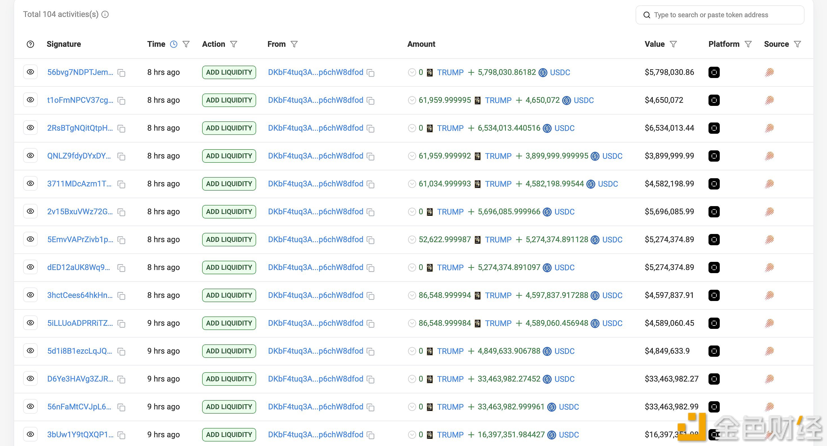The width and height of the screenshot is (827, 446).
Task: Copy the From address in the 5d1i8B1ezcLqJQ row
Action: 370,352
